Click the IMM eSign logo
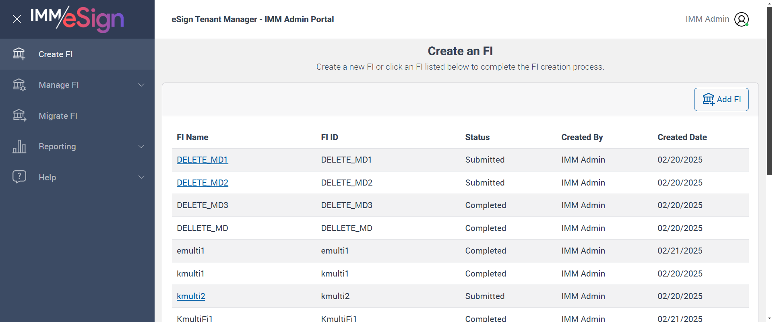The height and width of the screenshot is (322, 773). coord(77,19)
